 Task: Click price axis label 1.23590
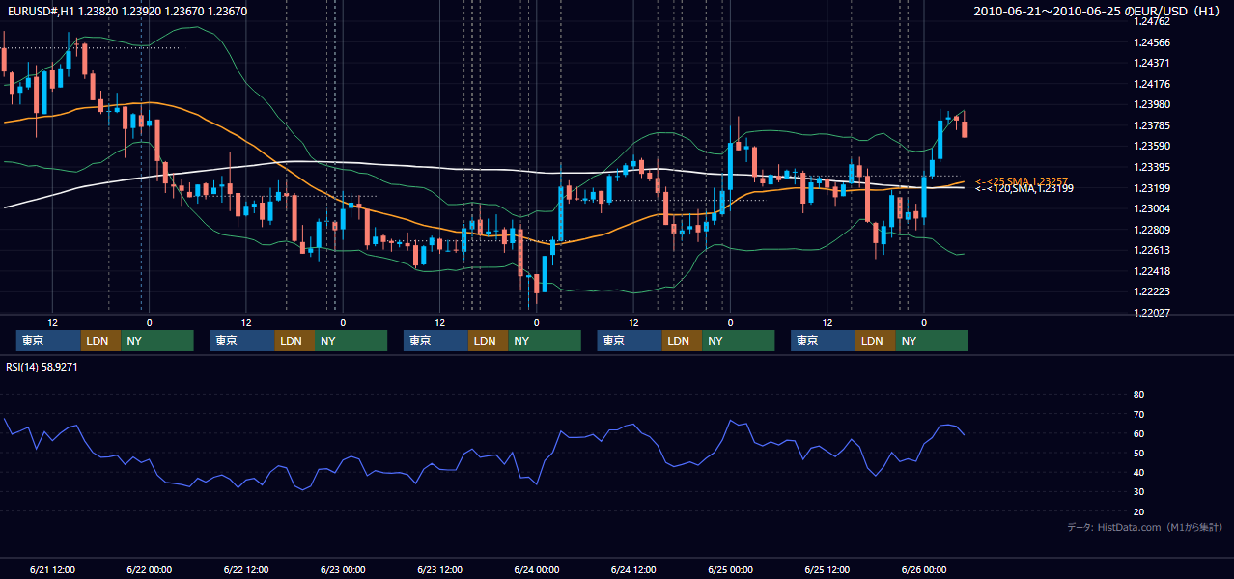[1151, 146]
